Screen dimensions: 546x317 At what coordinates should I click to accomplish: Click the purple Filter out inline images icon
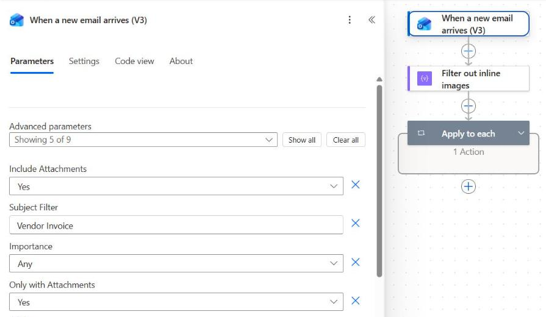pos(425,79)
